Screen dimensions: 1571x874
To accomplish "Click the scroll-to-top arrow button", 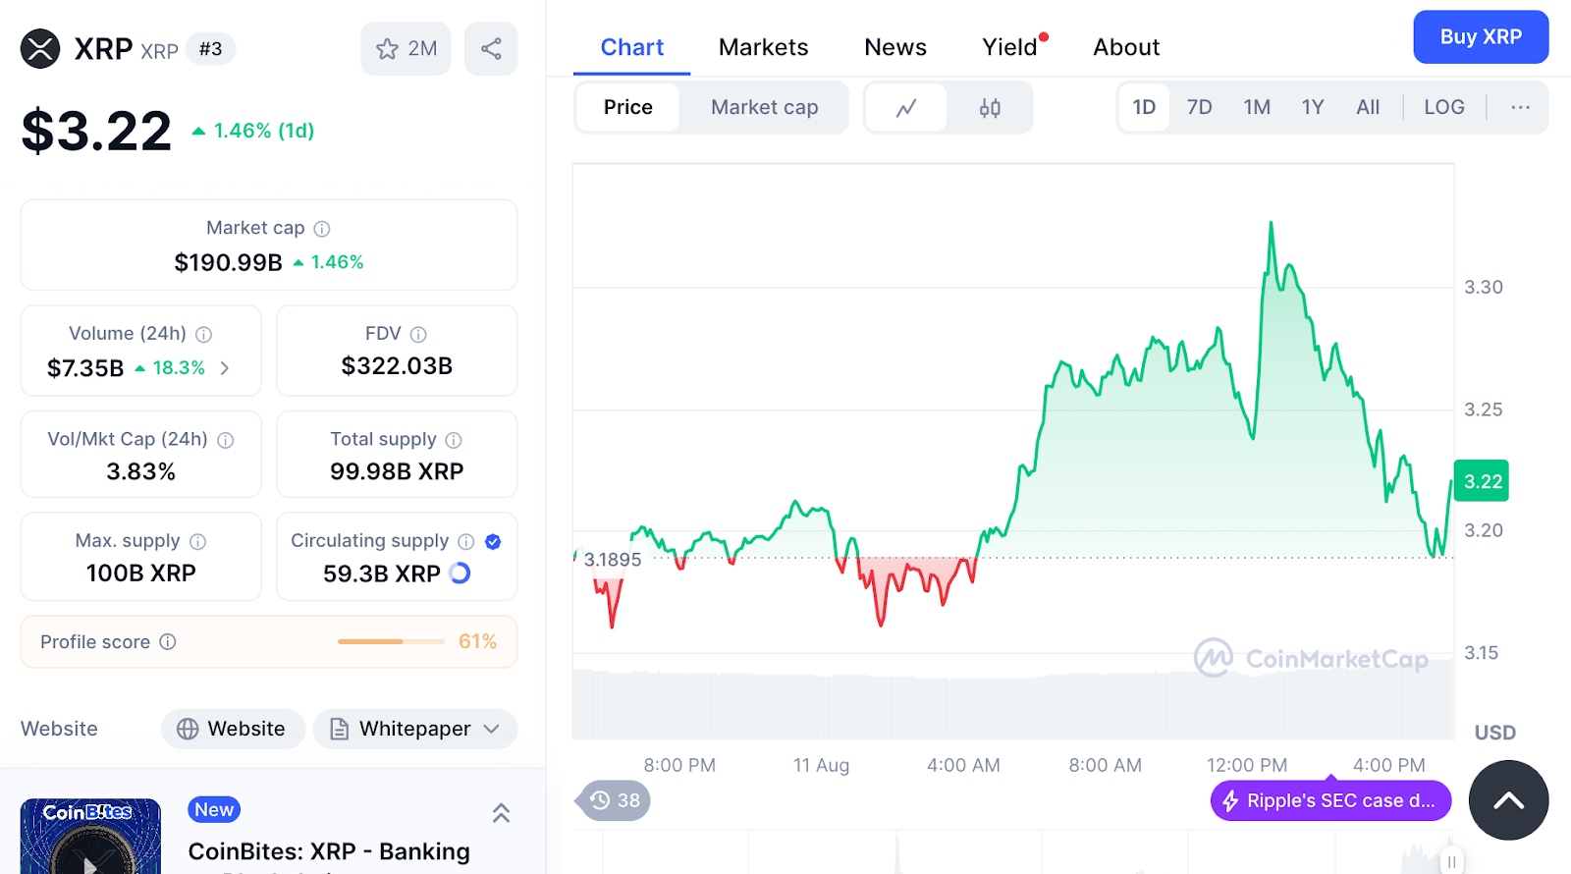I will [x=1508, y=800].
